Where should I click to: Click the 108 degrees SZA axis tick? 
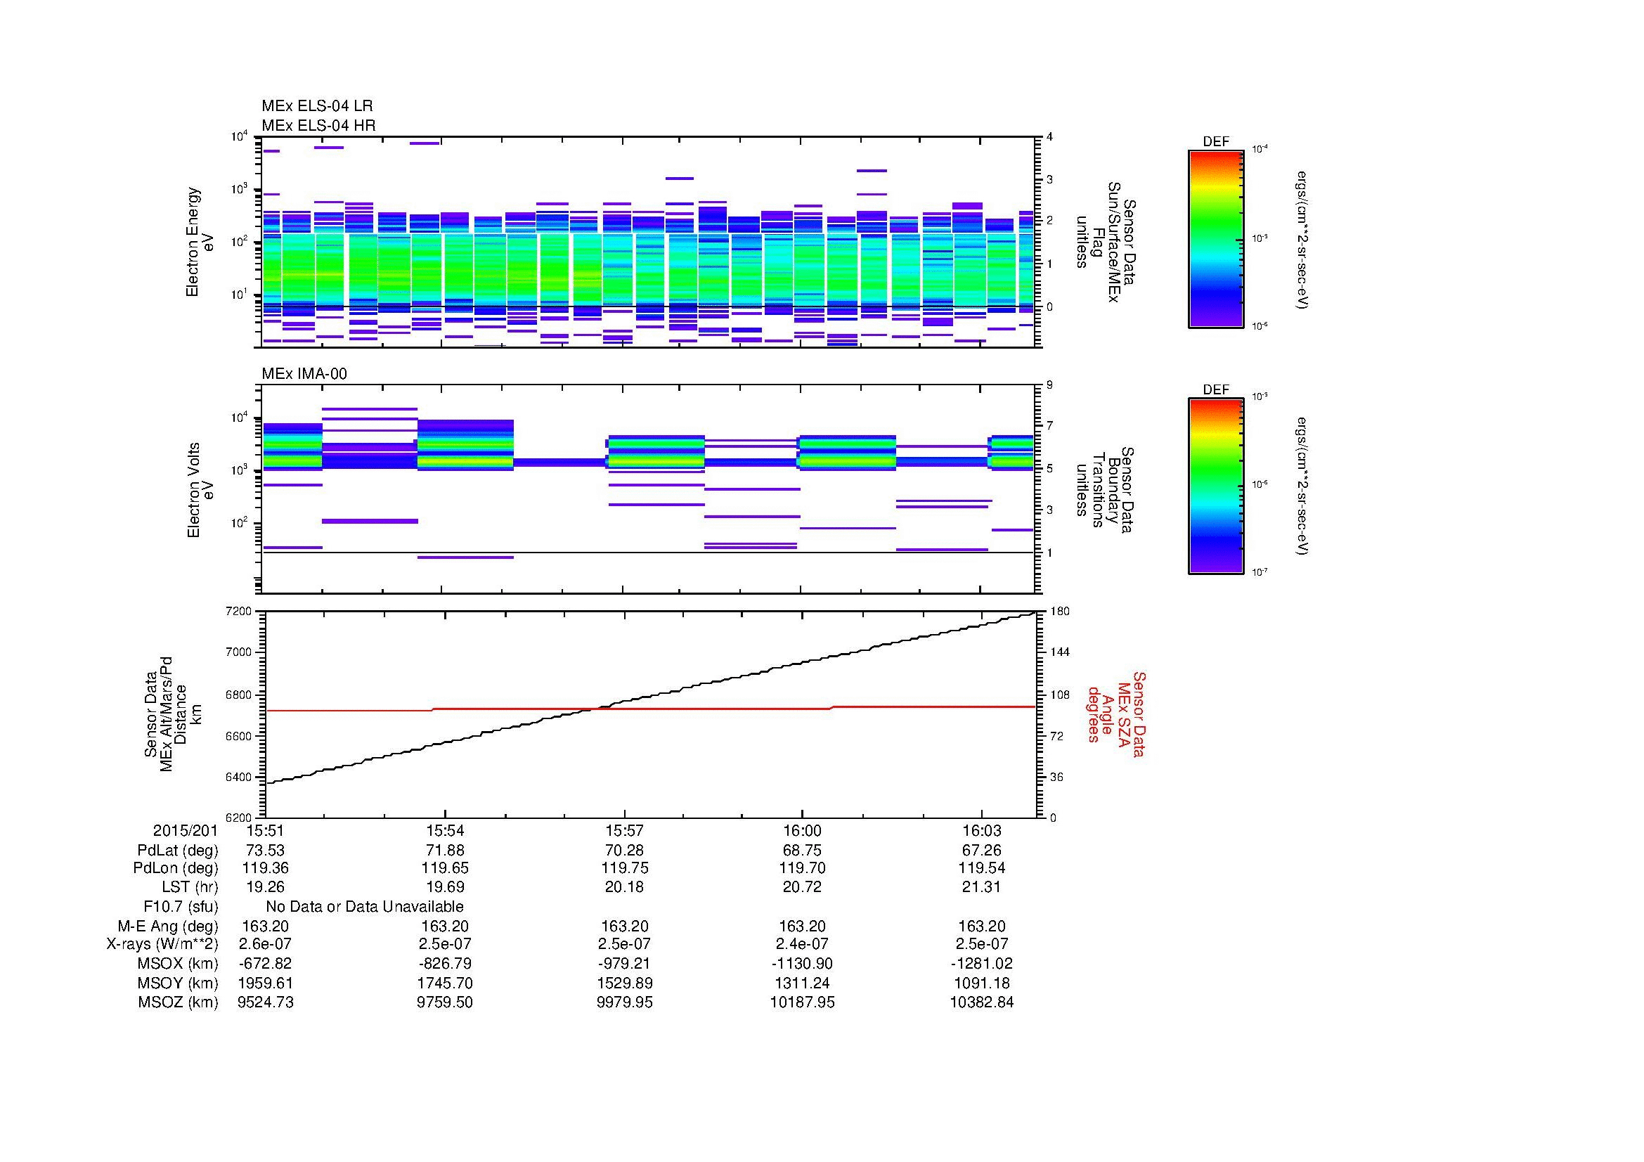pos(1059,695)
